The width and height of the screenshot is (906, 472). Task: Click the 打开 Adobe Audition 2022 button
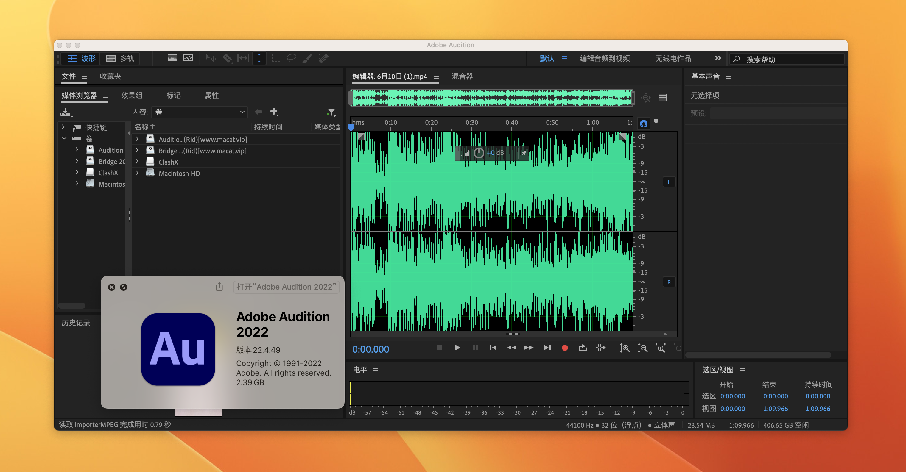point(286,287)
